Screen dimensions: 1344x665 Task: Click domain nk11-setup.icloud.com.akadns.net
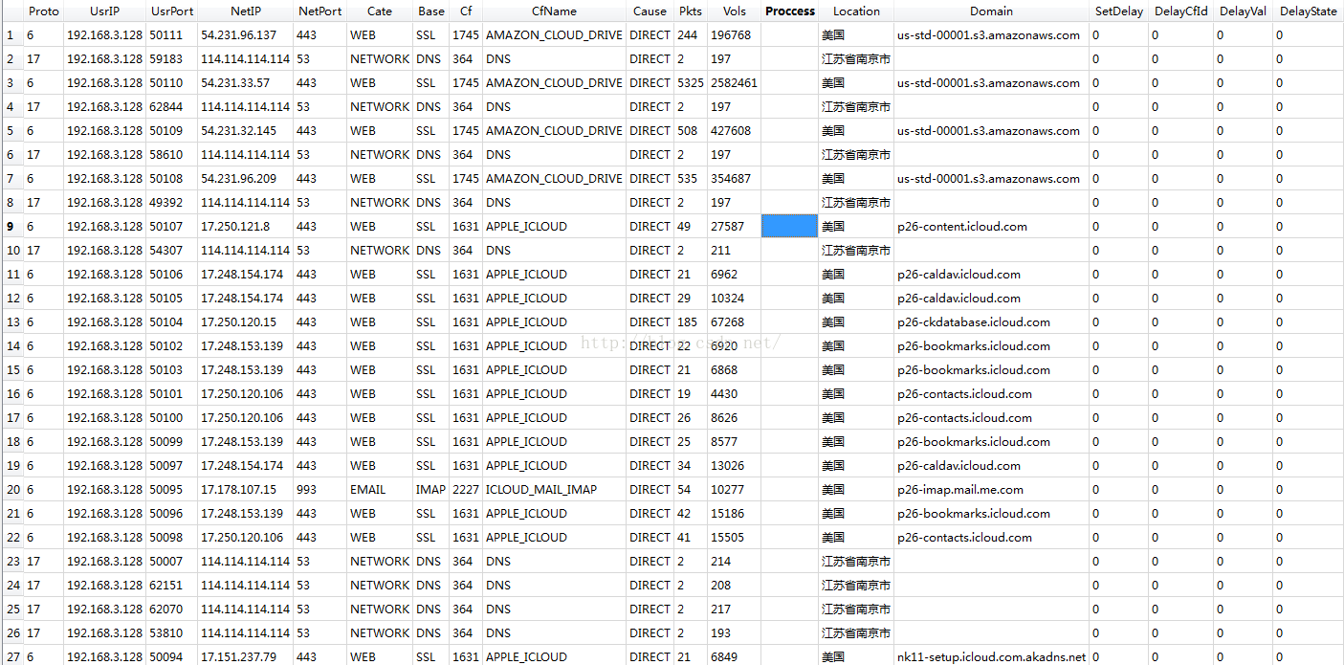[992, 657]
